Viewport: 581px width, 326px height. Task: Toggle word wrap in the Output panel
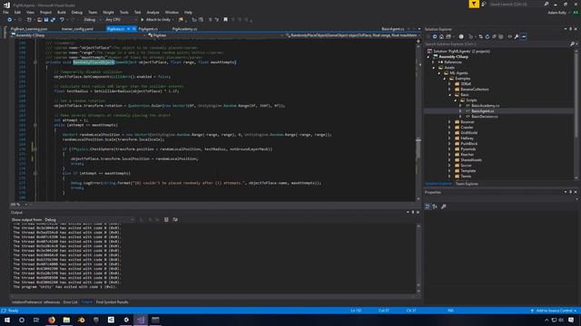pyautogui.click(x=175, y=220)
